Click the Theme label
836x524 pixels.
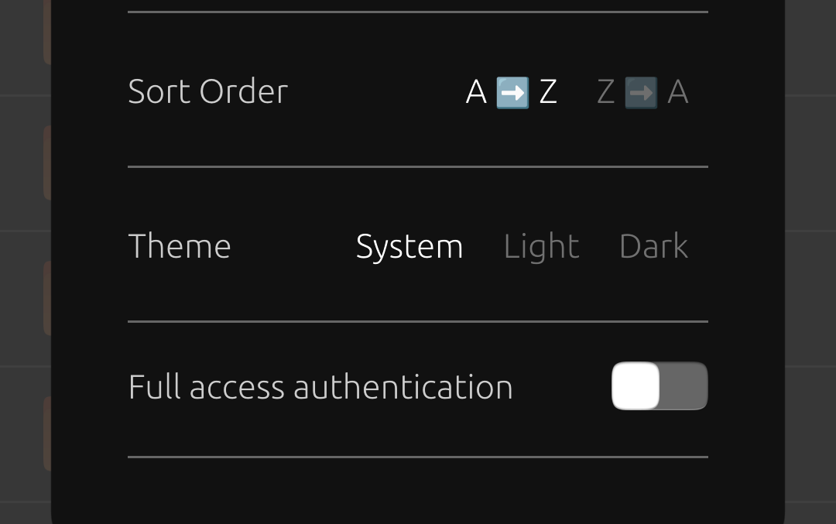click(x=179, y=246)
